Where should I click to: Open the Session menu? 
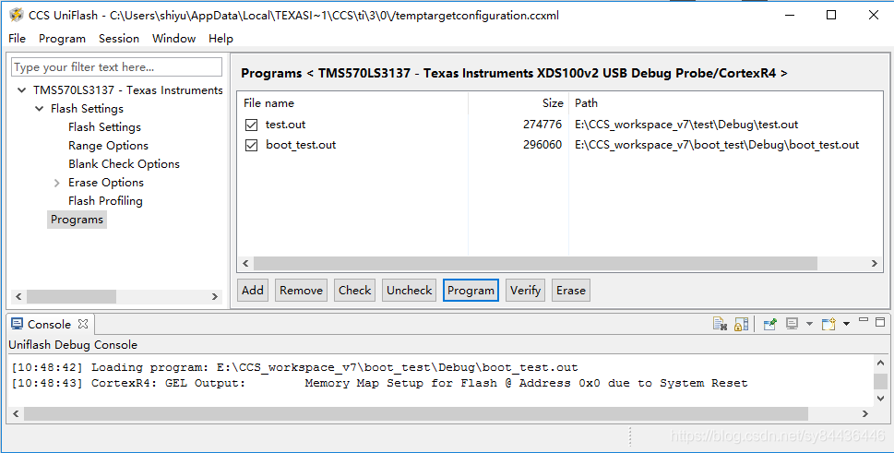tap(119, 38)
